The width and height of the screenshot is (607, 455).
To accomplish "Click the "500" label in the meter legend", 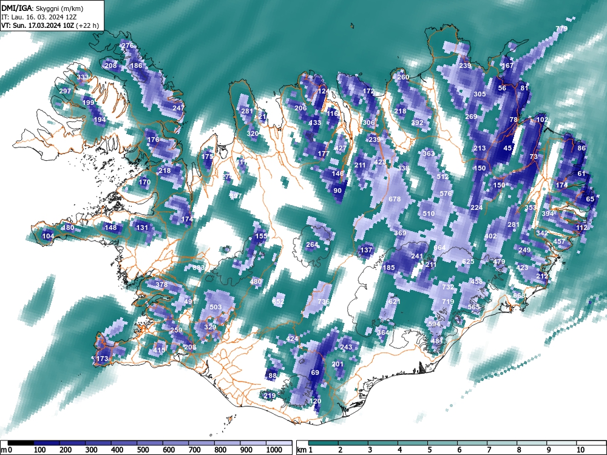I will tap(143, 450).
